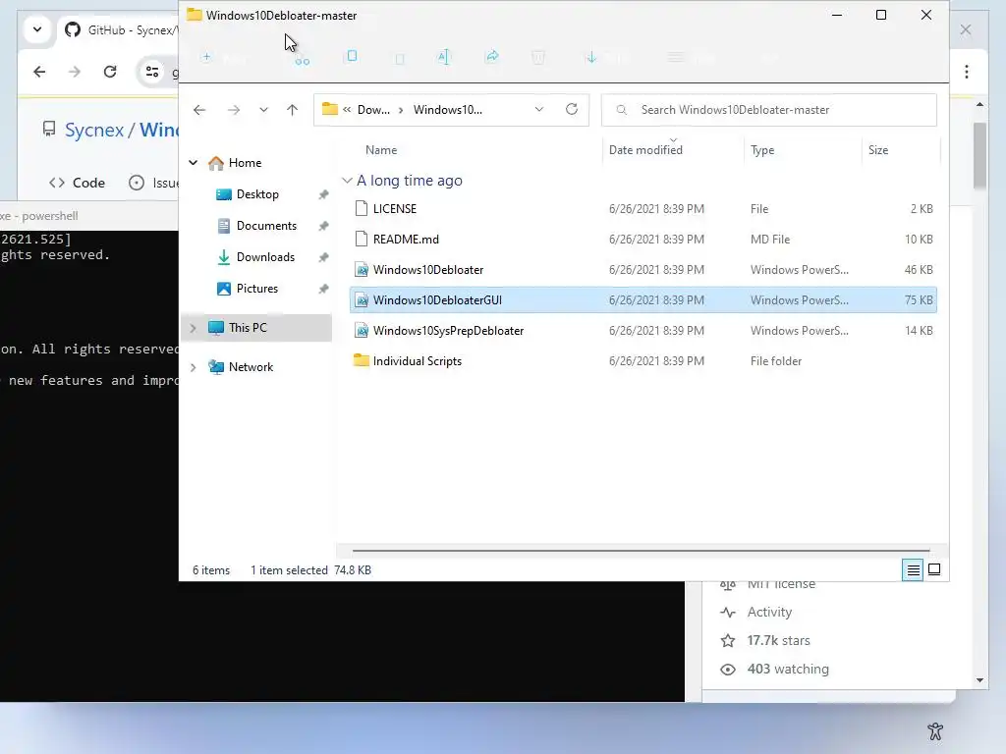The height and width of the screenshot is (754, 1006).
Task: Select the Windows10Debloater script icon
Action: [x=362, y=270]
